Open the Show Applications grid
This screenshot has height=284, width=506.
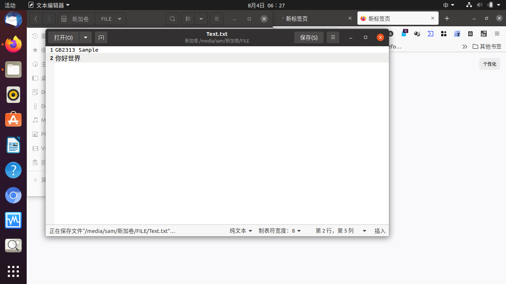(x=13, y=271)
